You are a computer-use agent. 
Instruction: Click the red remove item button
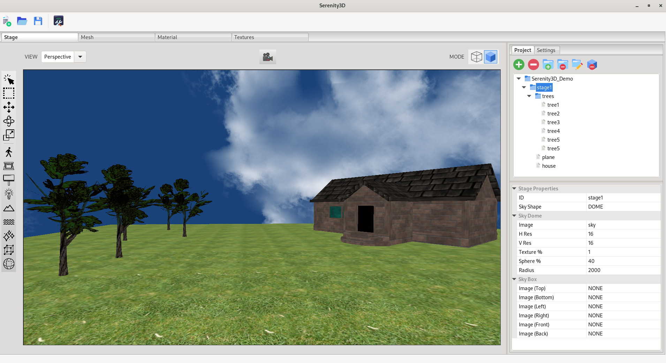[533, 65]
